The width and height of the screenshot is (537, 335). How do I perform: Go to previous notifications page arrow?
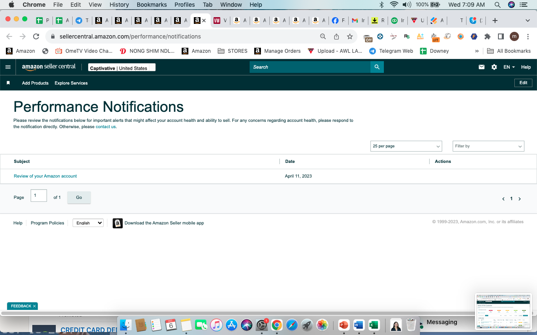[x=503, y=199]
